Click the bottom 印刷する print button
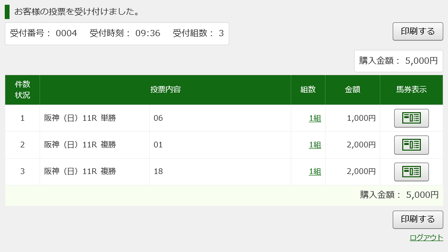Screen dimensions: 448x252 coord(417,219)
